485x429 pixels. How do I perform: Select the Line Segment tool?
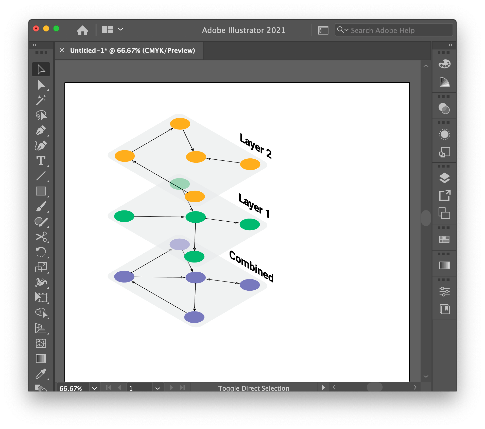click(x=41, y=176)
